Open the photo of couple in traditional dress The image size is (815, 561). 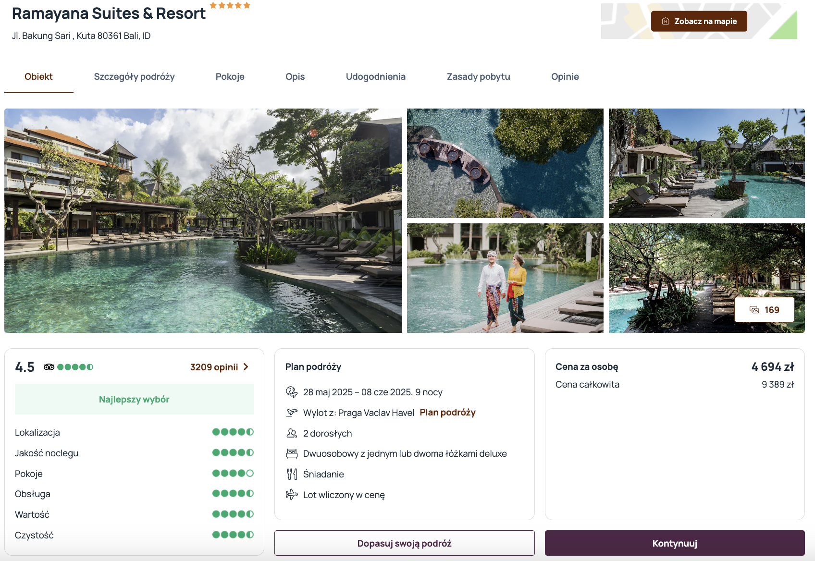505,278
